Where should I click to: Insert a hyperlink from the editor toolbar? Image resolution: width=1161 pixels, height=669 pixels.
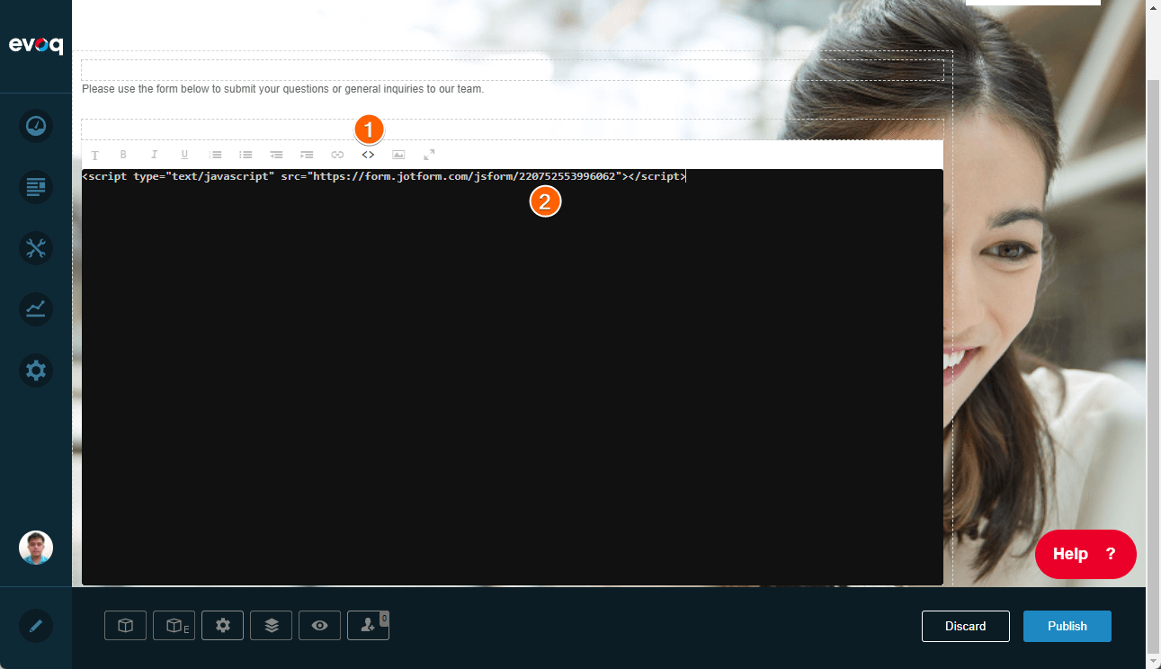point(337,154)
